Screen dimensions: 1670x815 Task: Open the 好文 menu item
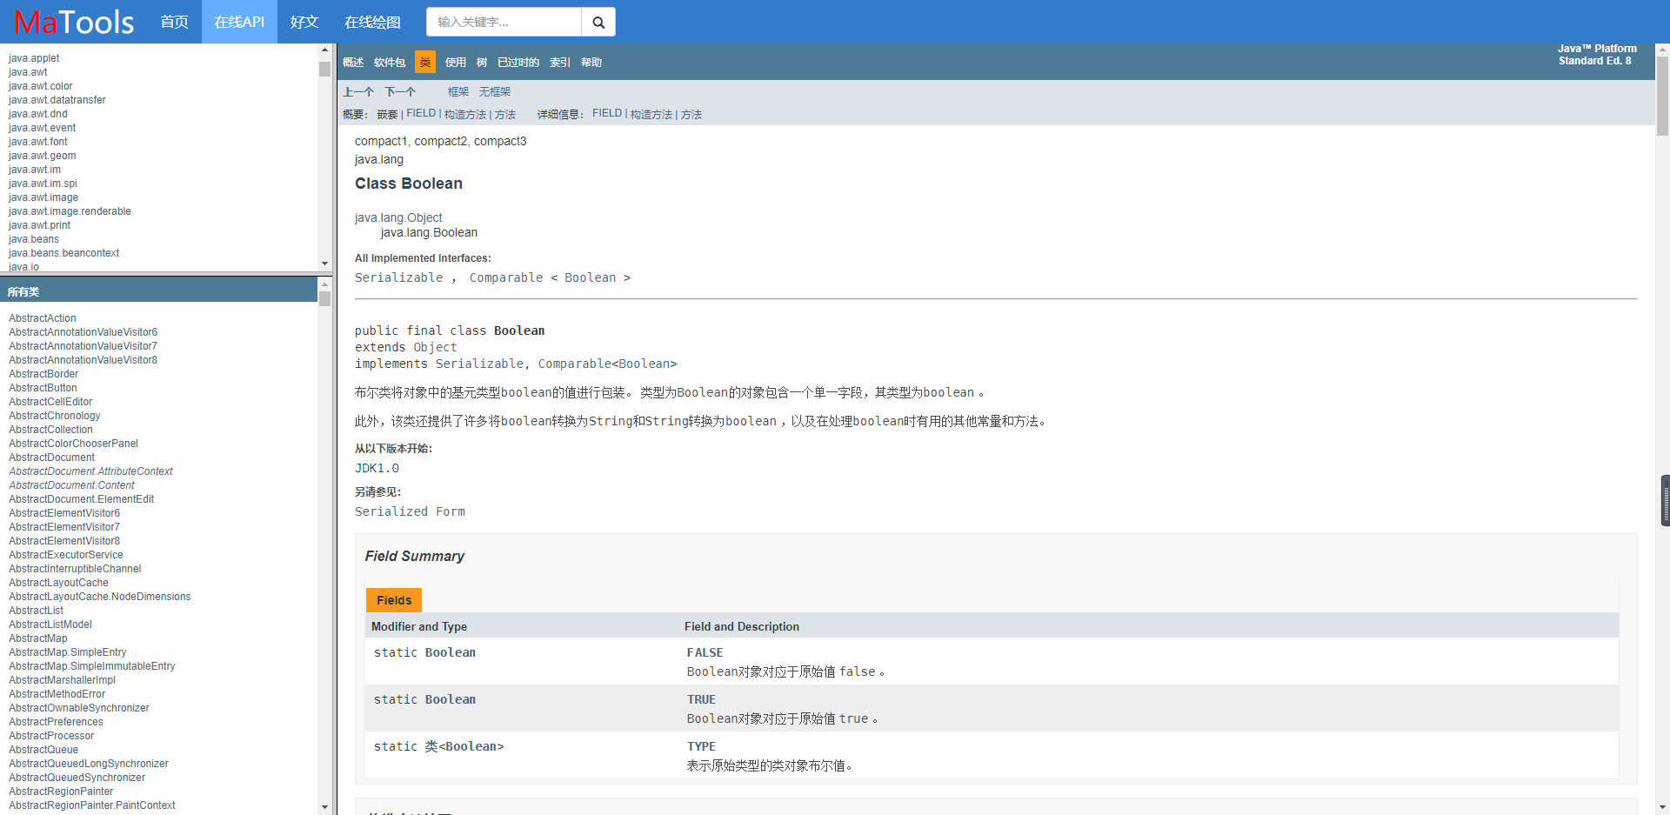tap(304, 22)
